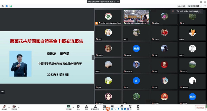Click the Invite (邀请) icon
The width and height of the screenshot is (207, 111).
coord(86,107)
